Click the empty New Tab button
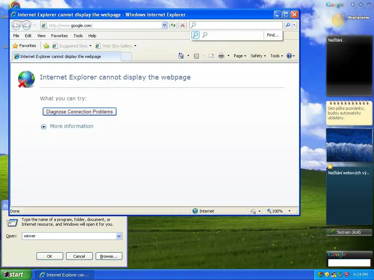Screen dimensions: 374x280 click(126, 57)
